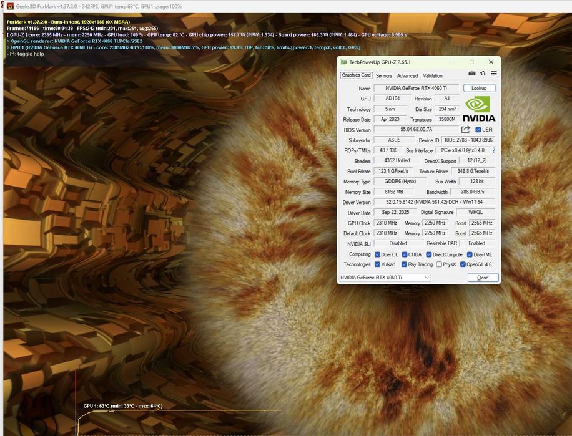
Task: Click the BIOS share/export arrow icon
Action: pyautogui.click(x=465, y=129)
